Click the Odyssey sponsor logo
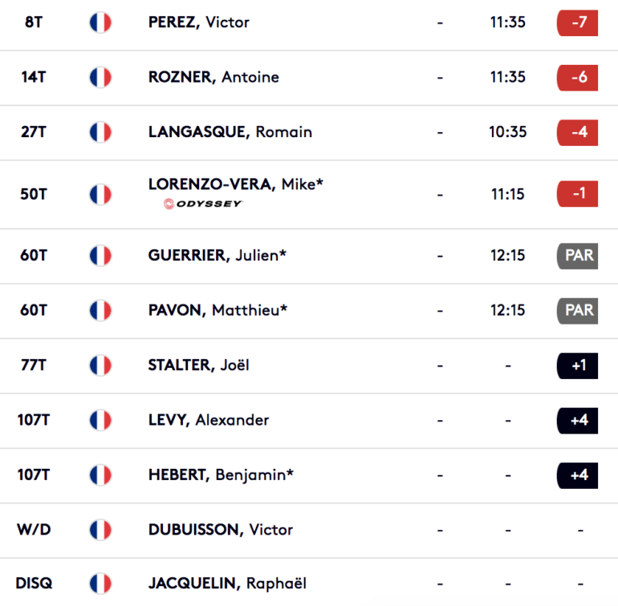 [x=203, y=204]
